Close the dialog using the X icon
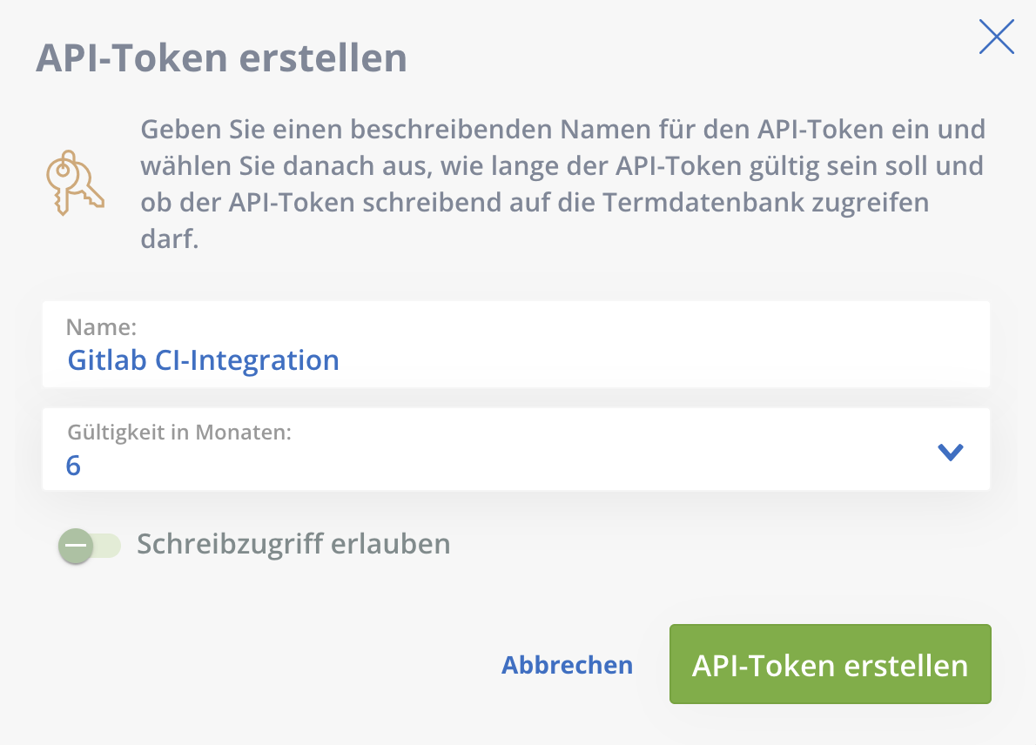The height and width of the screenshot is (745, 1036). coord(996,37)
